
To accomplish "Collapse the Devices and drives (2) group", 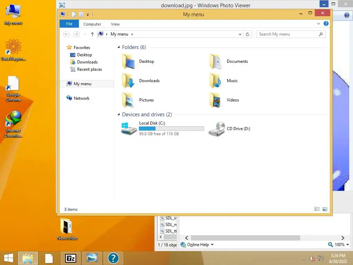I will (x=119, y=115).
